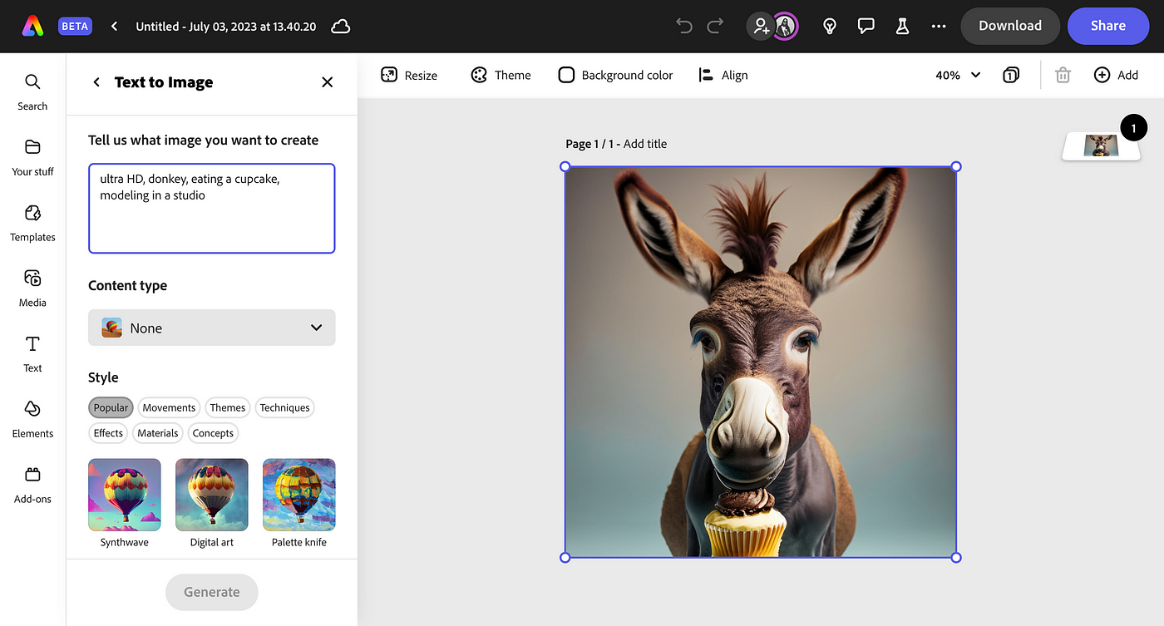This screenshot has height=626, width=1164.
Task: Select the Text tool in the sidebar
Action: [x=32, y=353]
